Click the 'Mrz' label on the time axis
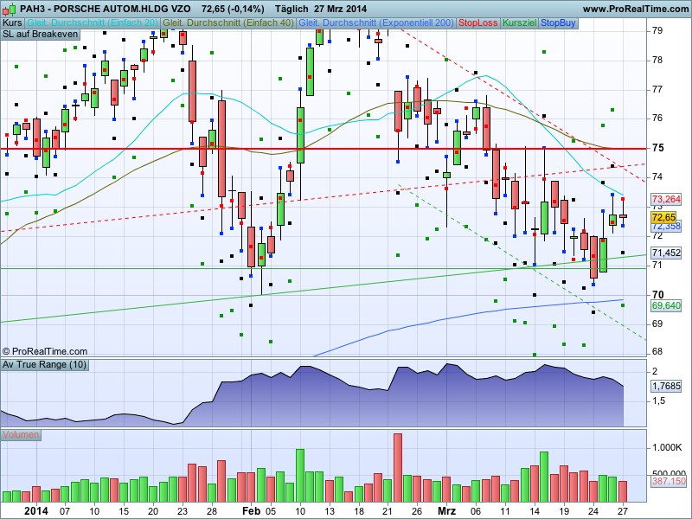 pyautogui.click(x=446, y=511)
